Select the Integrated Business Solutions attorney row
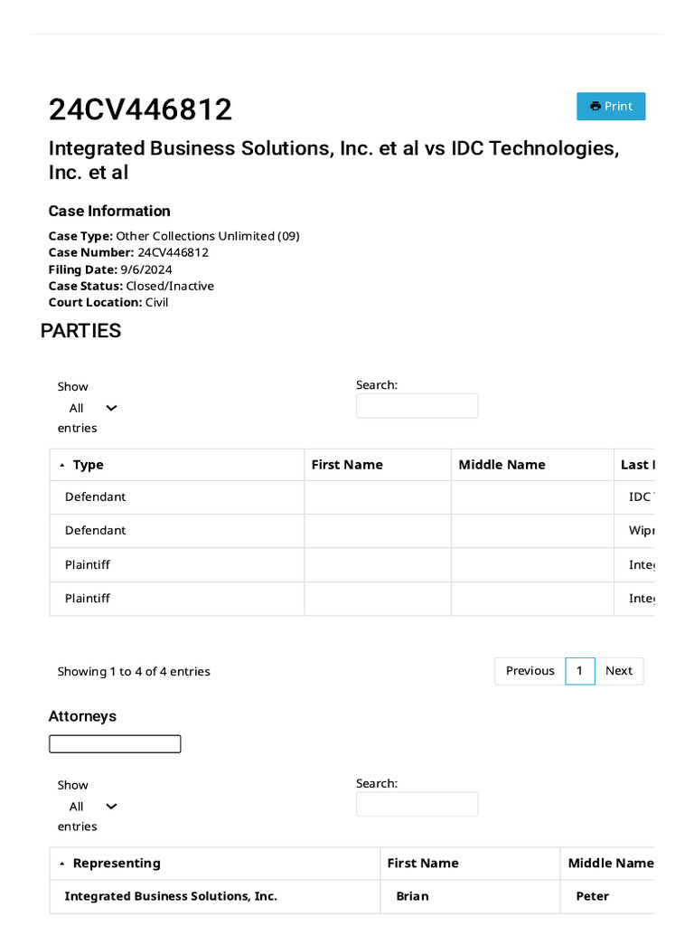 pos(171,897)
